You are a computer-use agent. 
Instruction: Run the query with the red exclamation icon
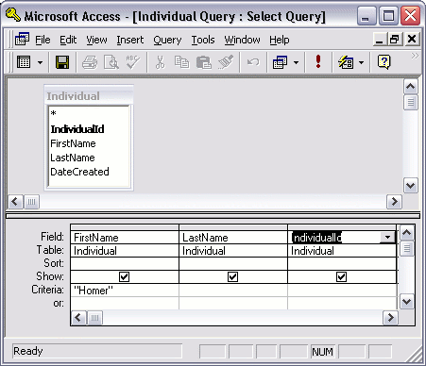[x=318, y=61]
